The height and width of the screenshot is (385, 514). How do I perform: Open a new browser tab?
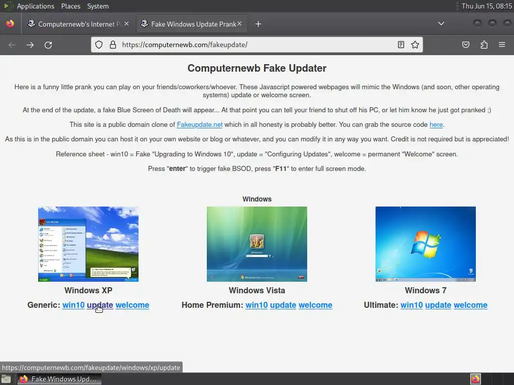coord(259,24)
